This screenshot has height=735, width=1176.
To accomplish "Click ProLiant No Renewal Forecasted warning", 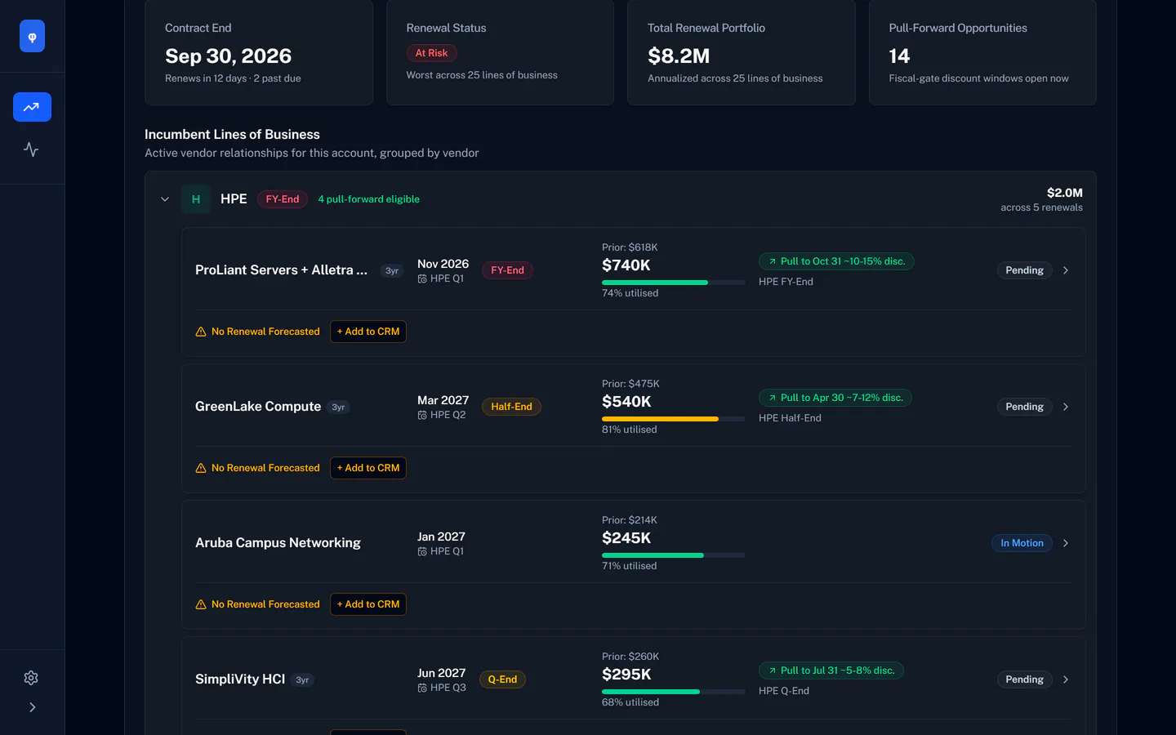I will tap(265, 332).
